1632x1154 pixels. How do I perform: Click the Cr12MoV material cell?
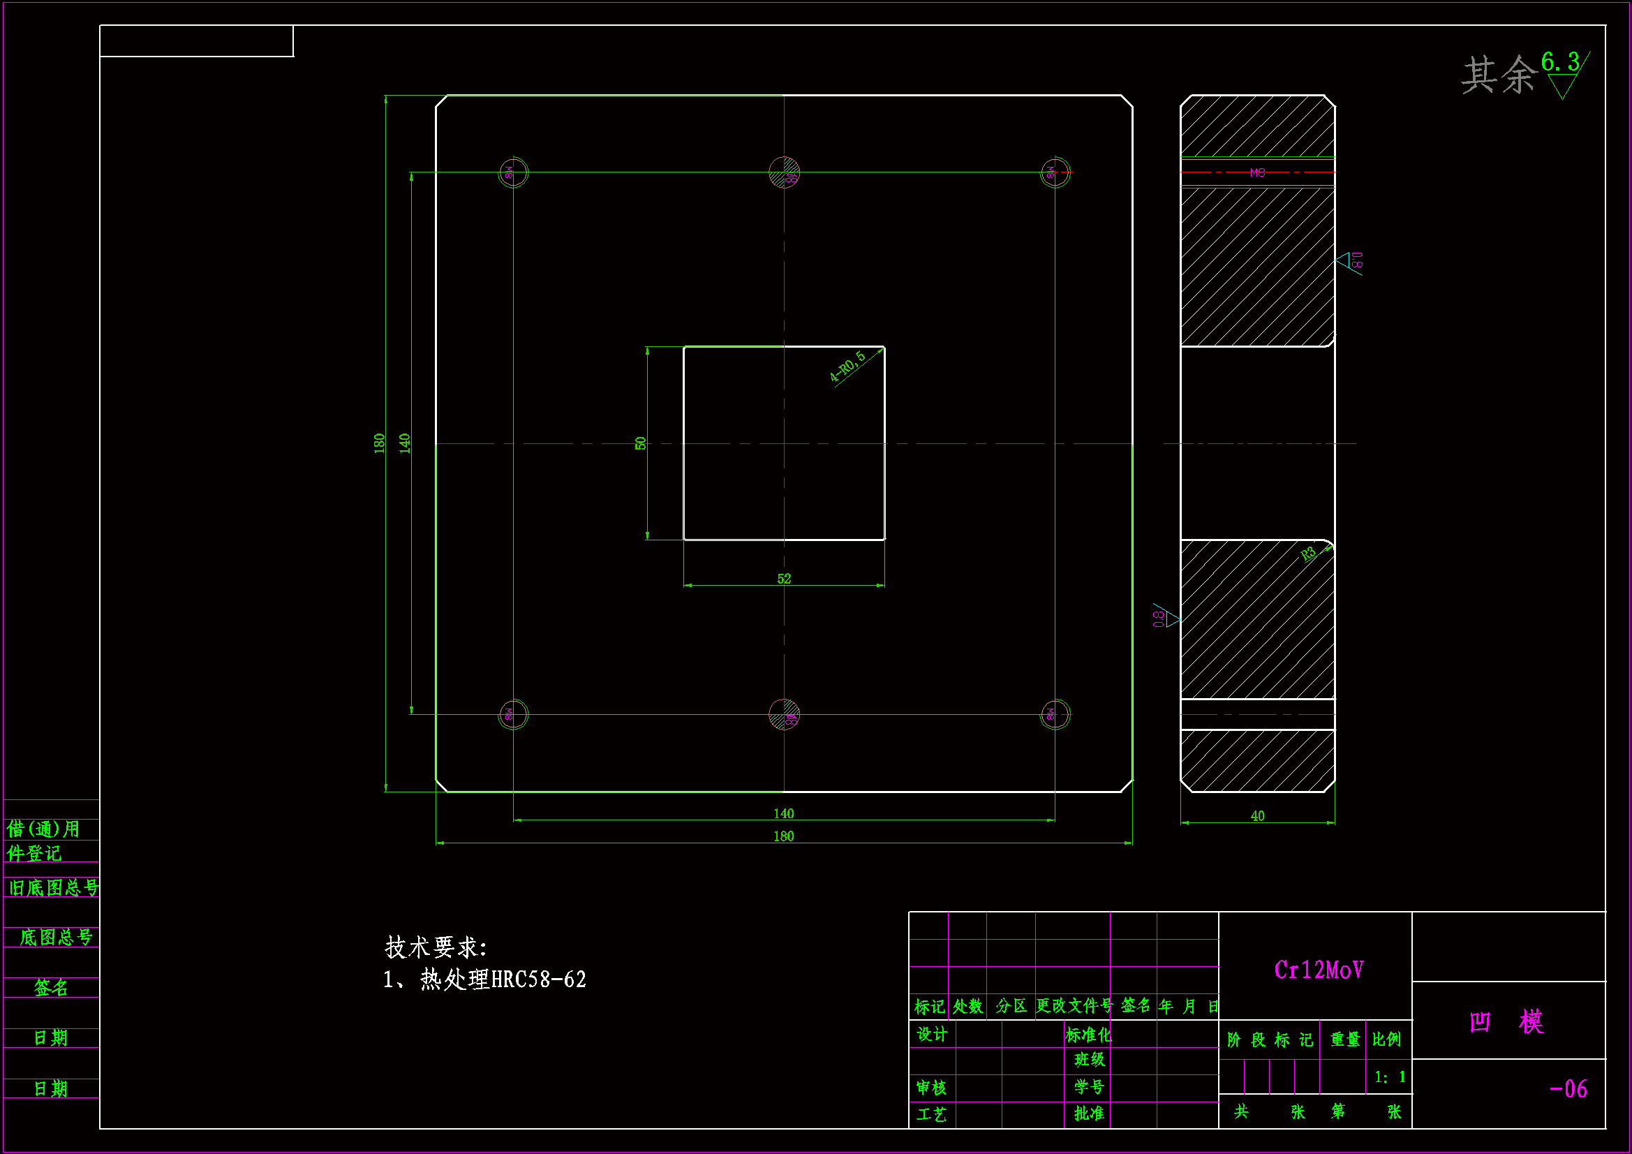(x=1319, y=970)
